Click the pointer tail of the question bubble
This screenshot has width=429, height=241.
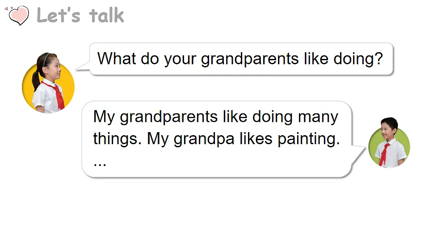(x=83, y=66)
